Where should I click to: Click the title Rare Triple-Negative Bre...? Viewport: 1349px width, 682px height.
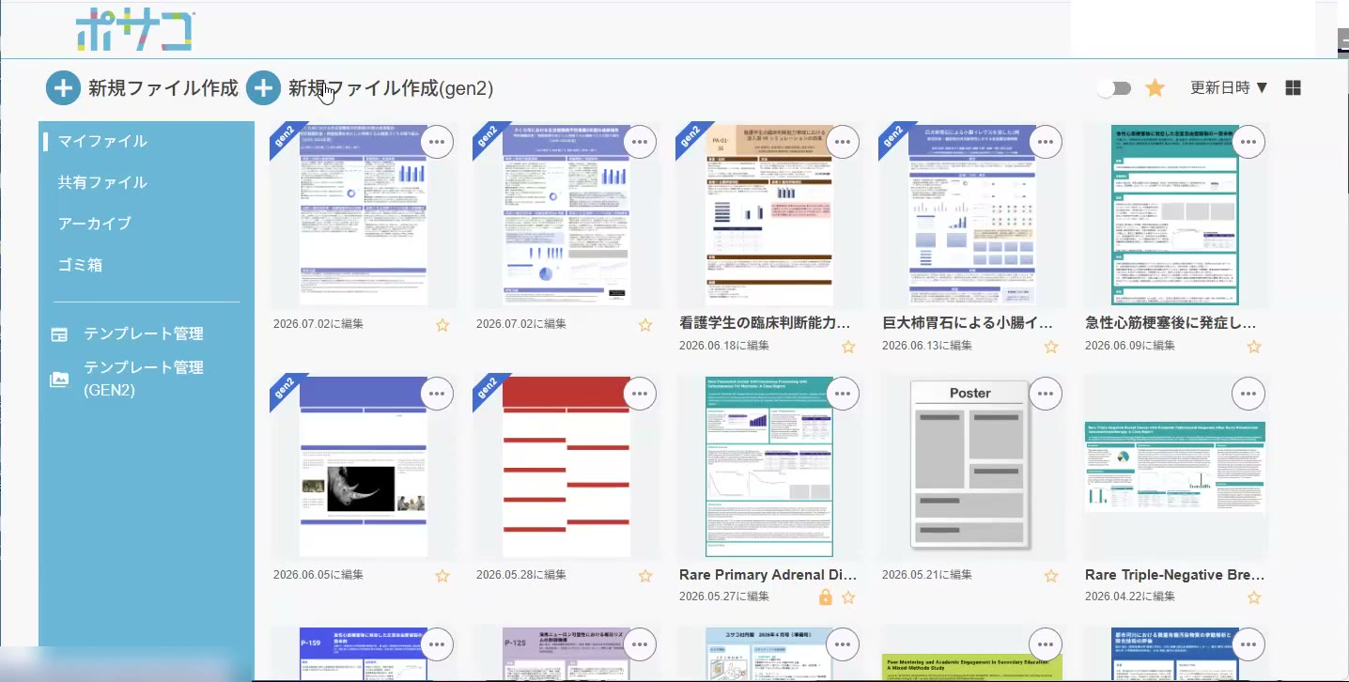[x=1174, y=575]
